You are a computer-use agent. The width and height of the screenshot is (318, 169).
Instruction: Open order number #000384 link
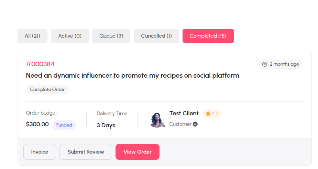pos(40,64)
